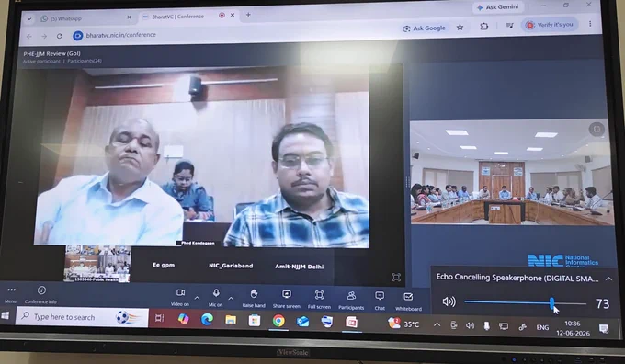Close the BharatVC Conference tab
Image resolution: width=625 pixels, height=364 pixels.
[x=233, y=15]
